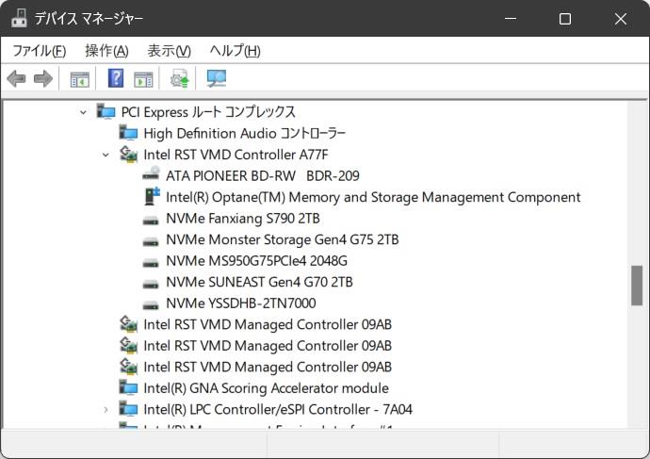Click icon of Intel LPC Controller/eSPI Controller
The width and height of the screenshot is (650, 459).
click(128, 409)
